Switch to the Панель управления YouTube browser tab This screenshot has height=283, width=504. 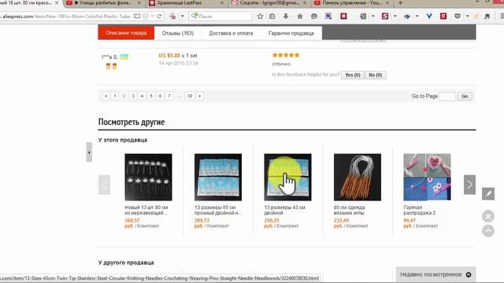(x=351, y=3)
